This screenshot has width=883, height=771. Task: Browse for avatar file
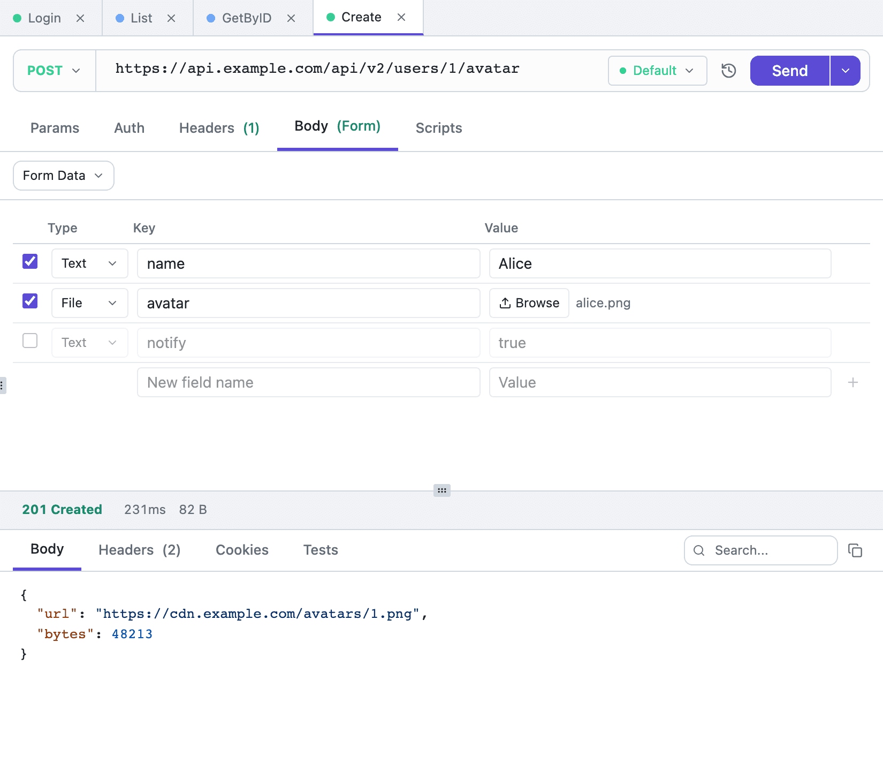[529, 303]
